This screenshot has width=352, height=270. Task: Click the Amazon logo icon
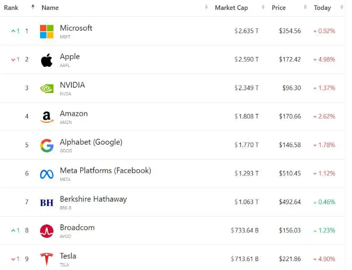point(47,117)
